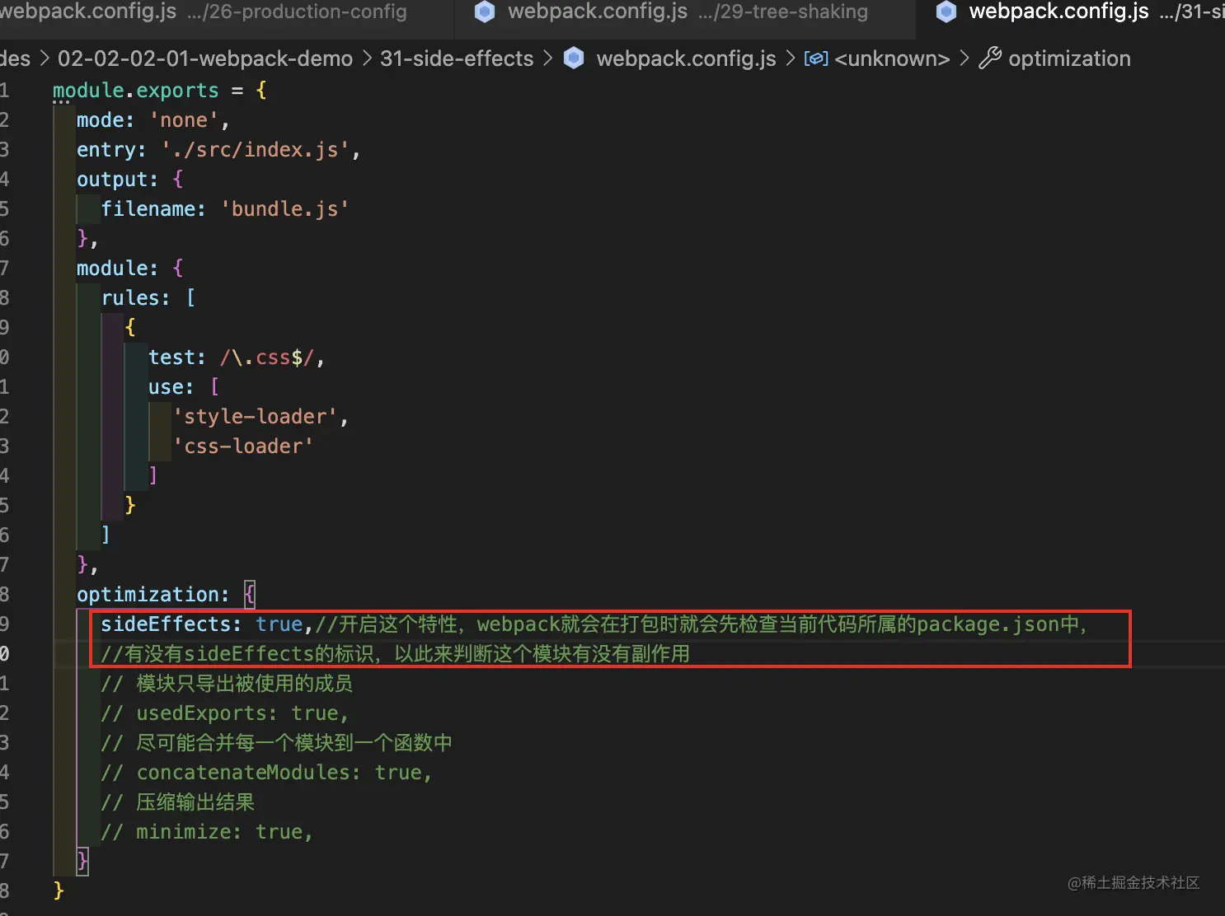Open 31-side-effects breadcrumb folder
The height and width of the screenshot is (916, 1225).
457,58
